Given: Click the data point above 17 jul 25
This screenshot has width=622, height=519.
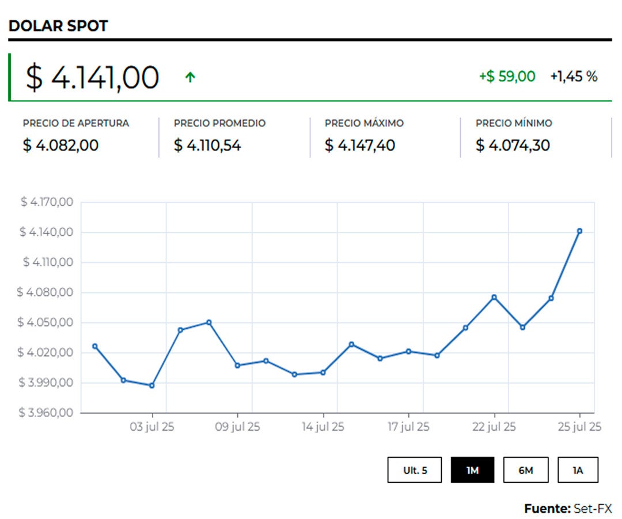Looking at the screenshot, I should (x=408, y=351).
